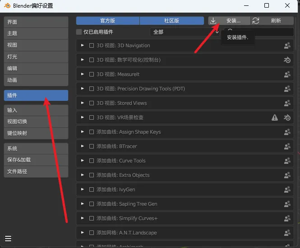Click the 添加曲线: Simplify Curves+ label

[127, 218]
